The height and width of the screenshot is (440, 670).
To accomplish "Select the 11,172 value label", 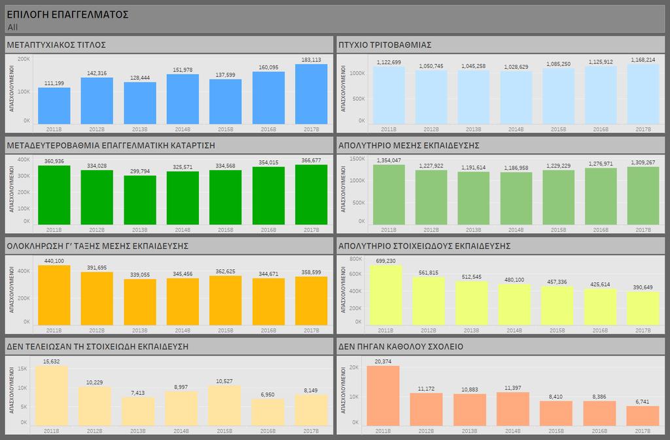I will tap(426, 389).
